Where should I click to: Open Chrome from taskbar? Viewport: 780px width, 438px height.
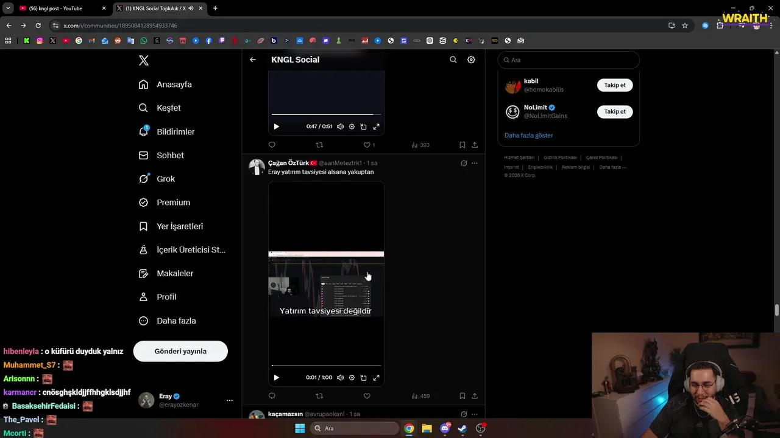[409, 428]
